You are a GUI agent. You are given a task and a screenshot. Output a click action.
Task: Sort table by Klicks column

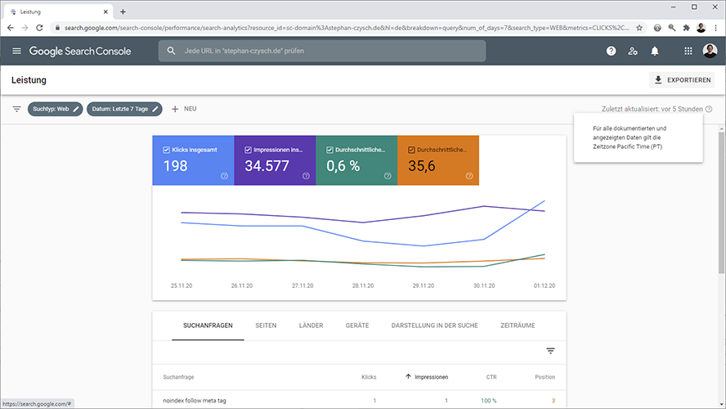click(x=369, y=377)
